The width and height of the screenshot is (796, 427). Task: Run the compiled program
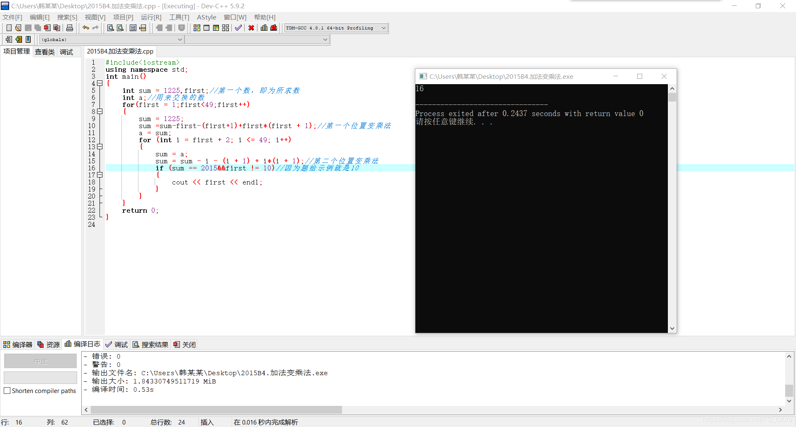(206, 28)
